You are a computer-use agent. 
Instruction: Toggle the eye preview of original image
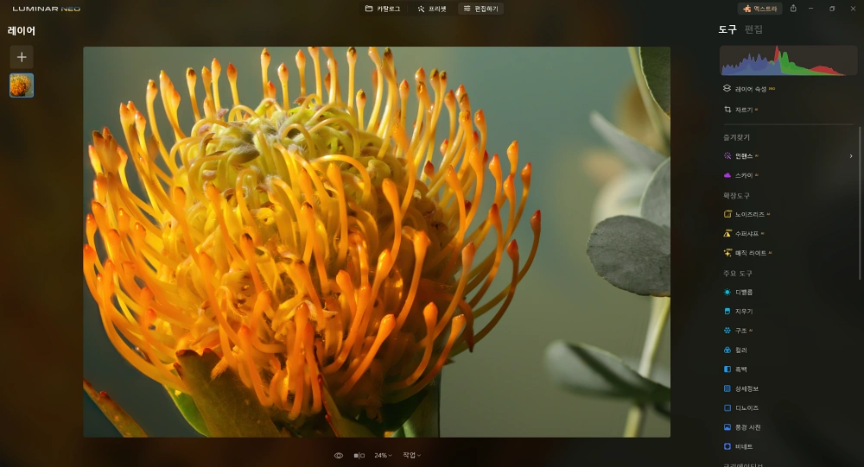(x=339, y=456)
